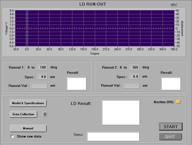Click the Runout 2 Spec value field

(135, 77)
